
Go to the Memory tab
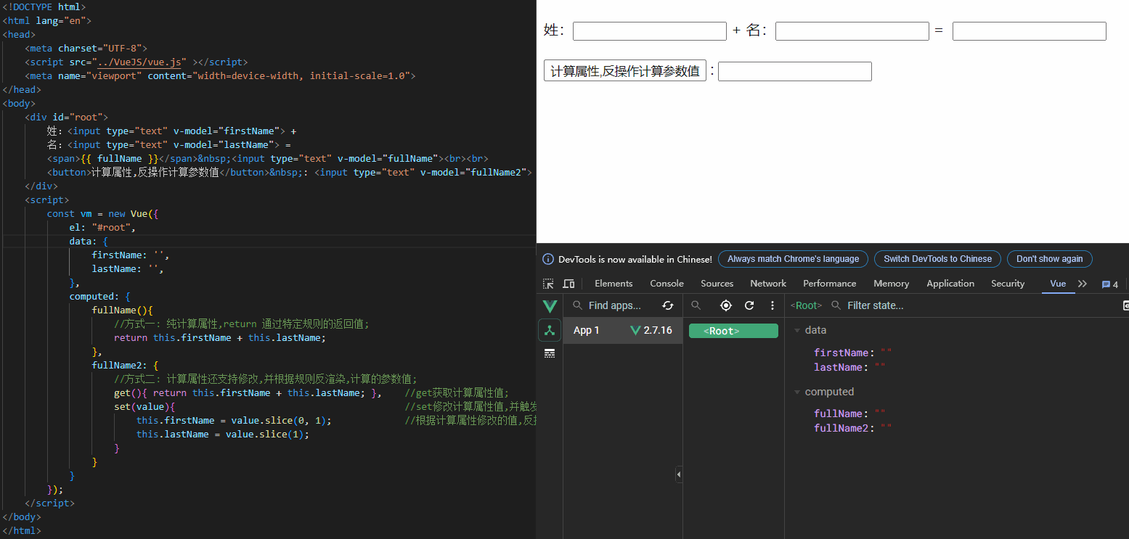(x=891, y=284)
